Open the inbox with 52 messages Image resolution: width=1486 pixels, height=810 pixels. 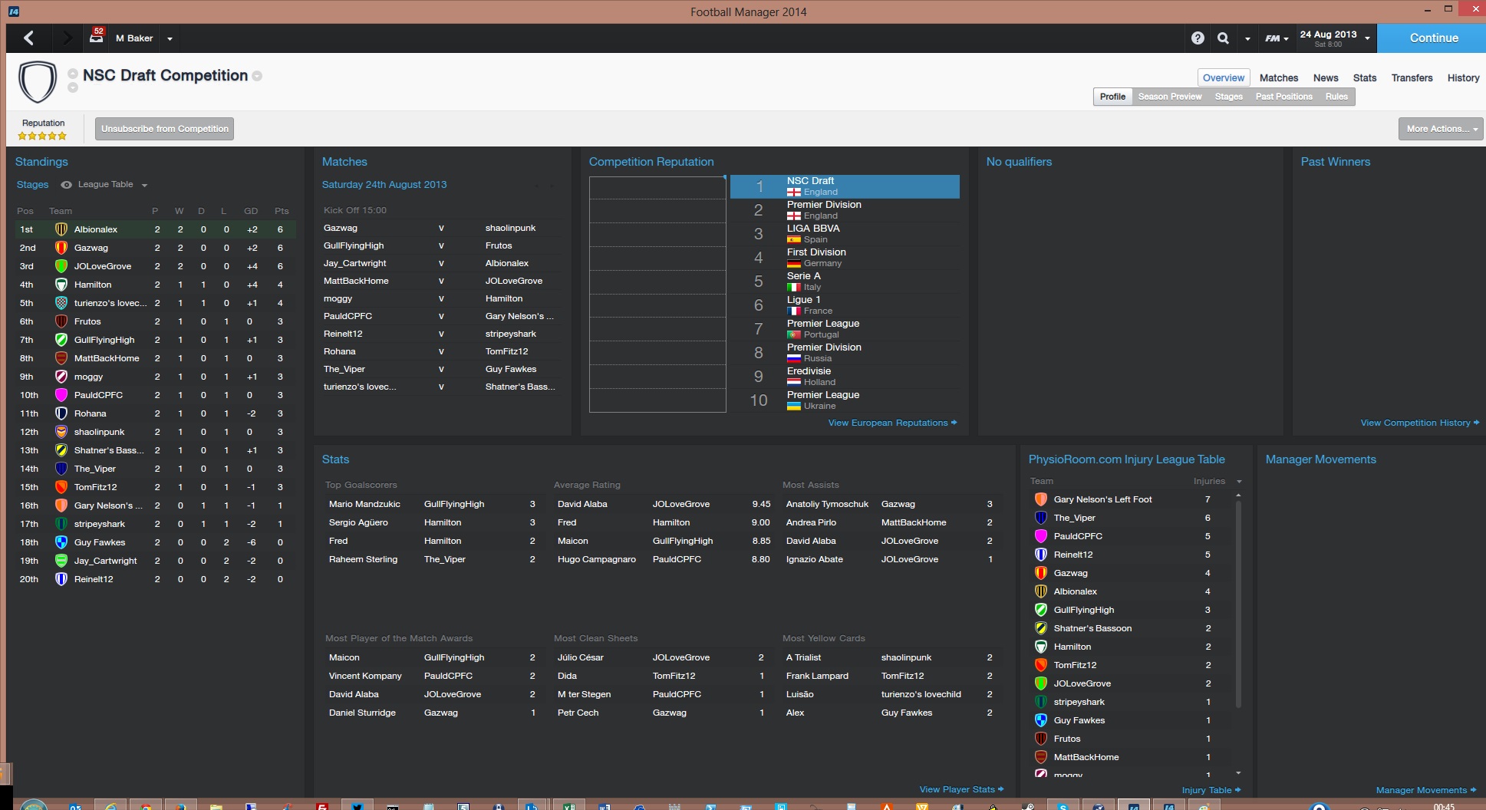(x=97, y=36)
